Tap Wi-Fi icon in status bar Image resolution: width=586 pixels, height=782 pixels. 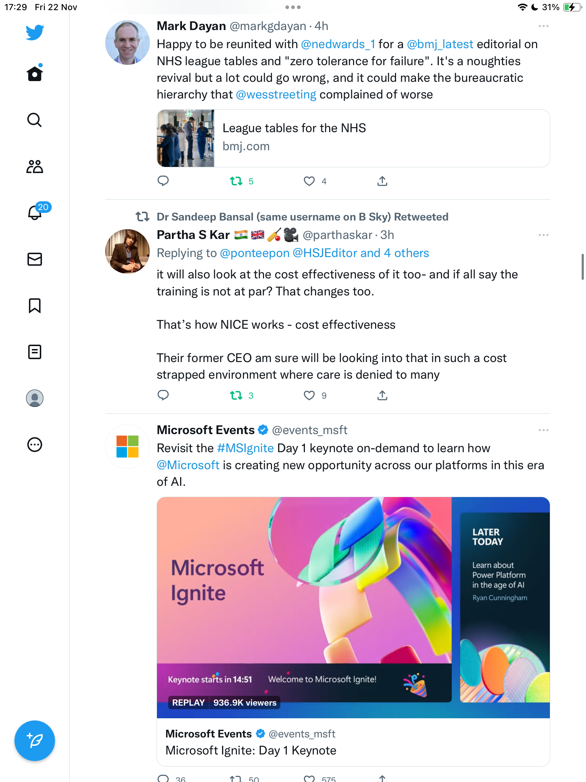[x=522, y=7]
